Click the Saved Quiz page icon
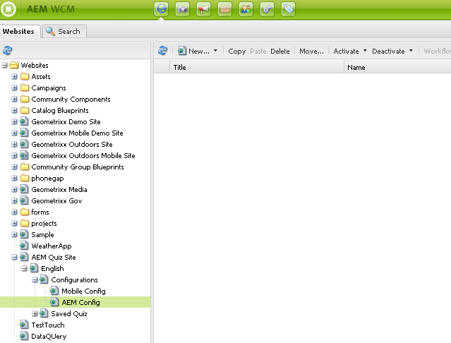 click(x=44, y=313)
